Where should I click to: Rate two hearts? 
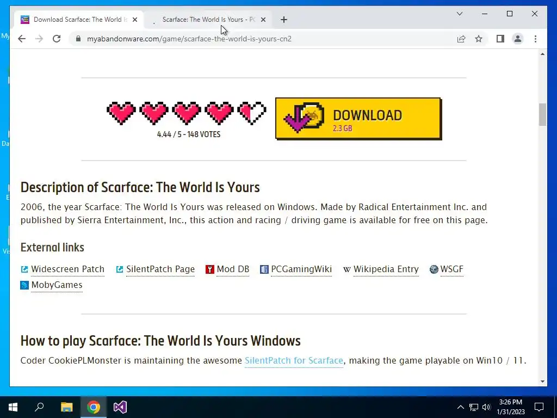[x=154, y=113]
